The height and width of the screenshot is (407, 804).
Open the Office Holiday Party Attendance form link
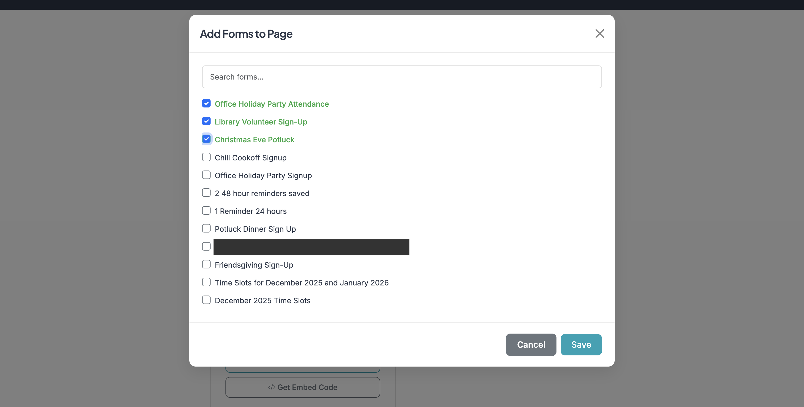(271, 104)
